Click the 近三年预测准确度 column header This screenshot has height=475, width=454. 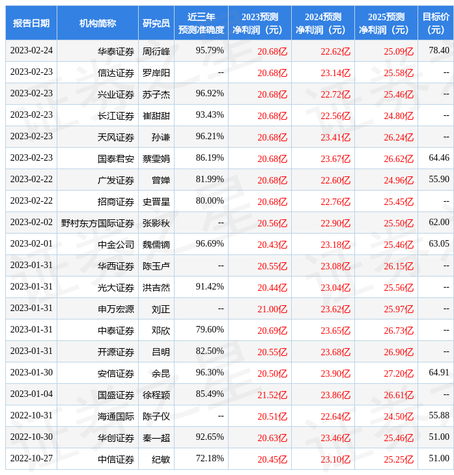(201, 23)
